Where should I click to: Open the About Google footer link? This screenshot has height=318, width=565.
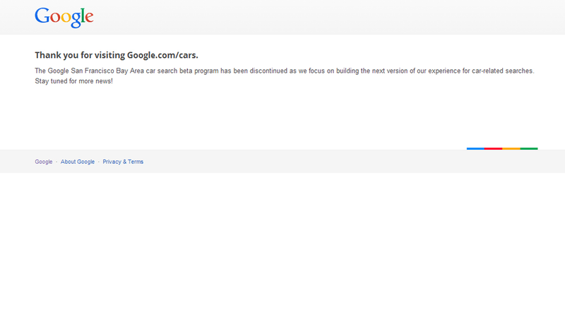[78, 162]
